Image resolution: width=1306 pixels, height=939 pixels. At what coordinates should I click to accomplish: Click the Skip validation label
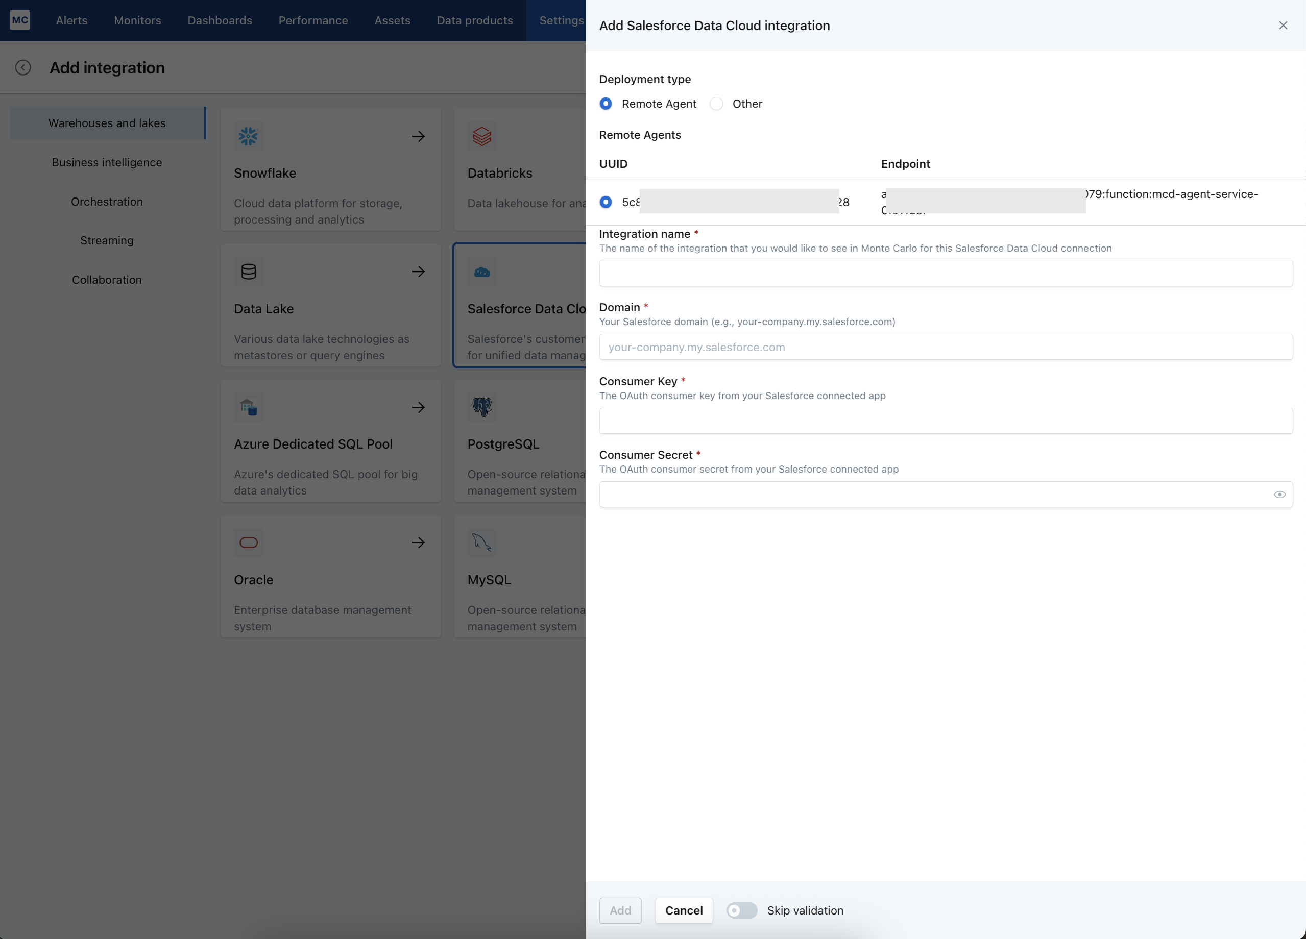(x=805, y=910)
